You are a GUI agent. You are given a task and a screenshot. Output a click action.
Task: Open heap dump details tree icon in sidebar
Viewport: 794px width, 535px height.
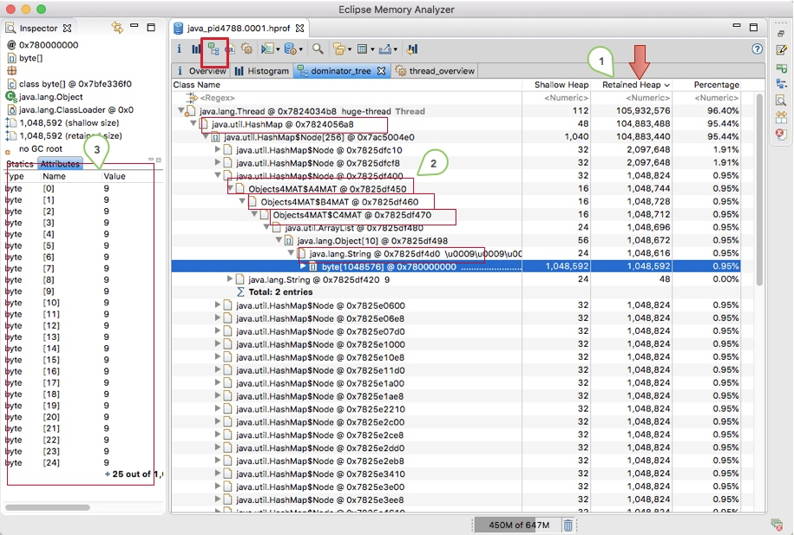781,84
